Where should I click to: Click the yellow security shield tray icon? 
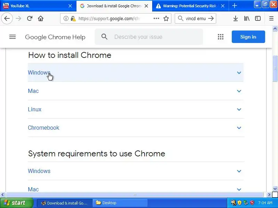coord(239,203)
